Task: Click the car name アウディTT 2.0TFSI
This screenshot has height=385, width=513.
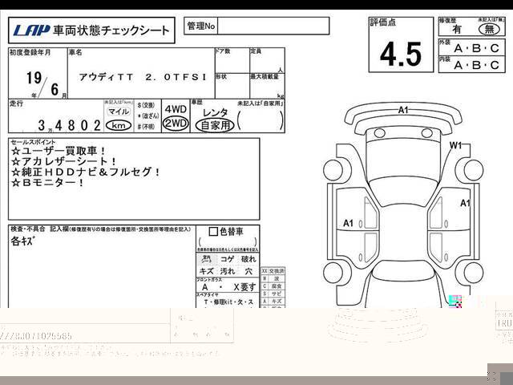Action: point(143,77)
